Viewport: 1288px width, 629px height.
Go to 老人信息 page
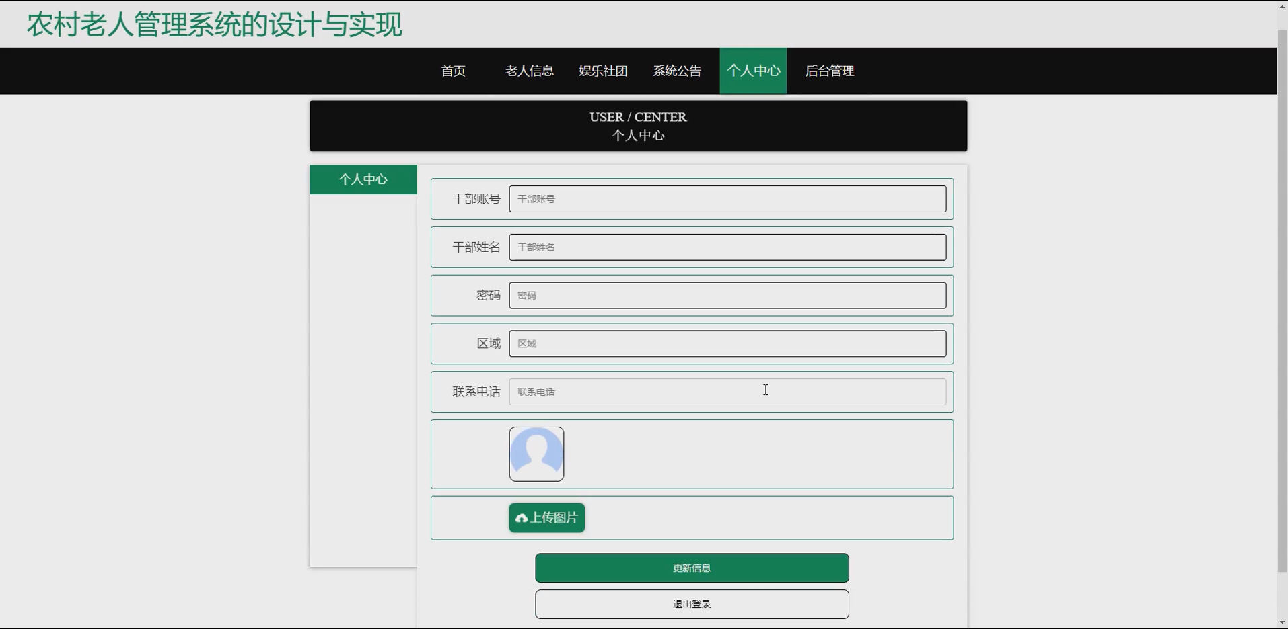(529, 71)
